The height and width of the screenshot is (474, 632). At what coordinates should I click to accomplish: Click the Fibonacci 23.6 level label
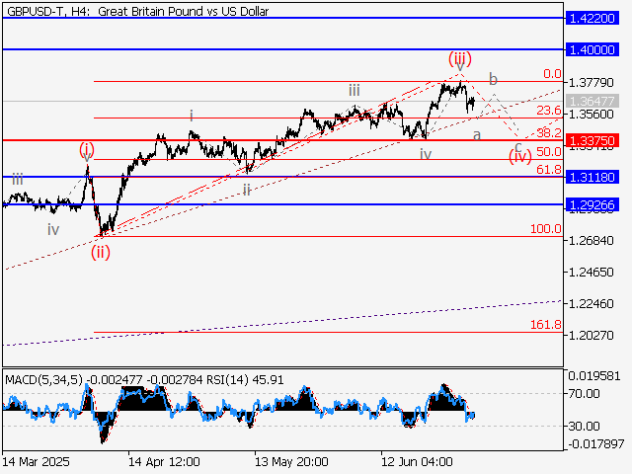[x=549, y=111]
